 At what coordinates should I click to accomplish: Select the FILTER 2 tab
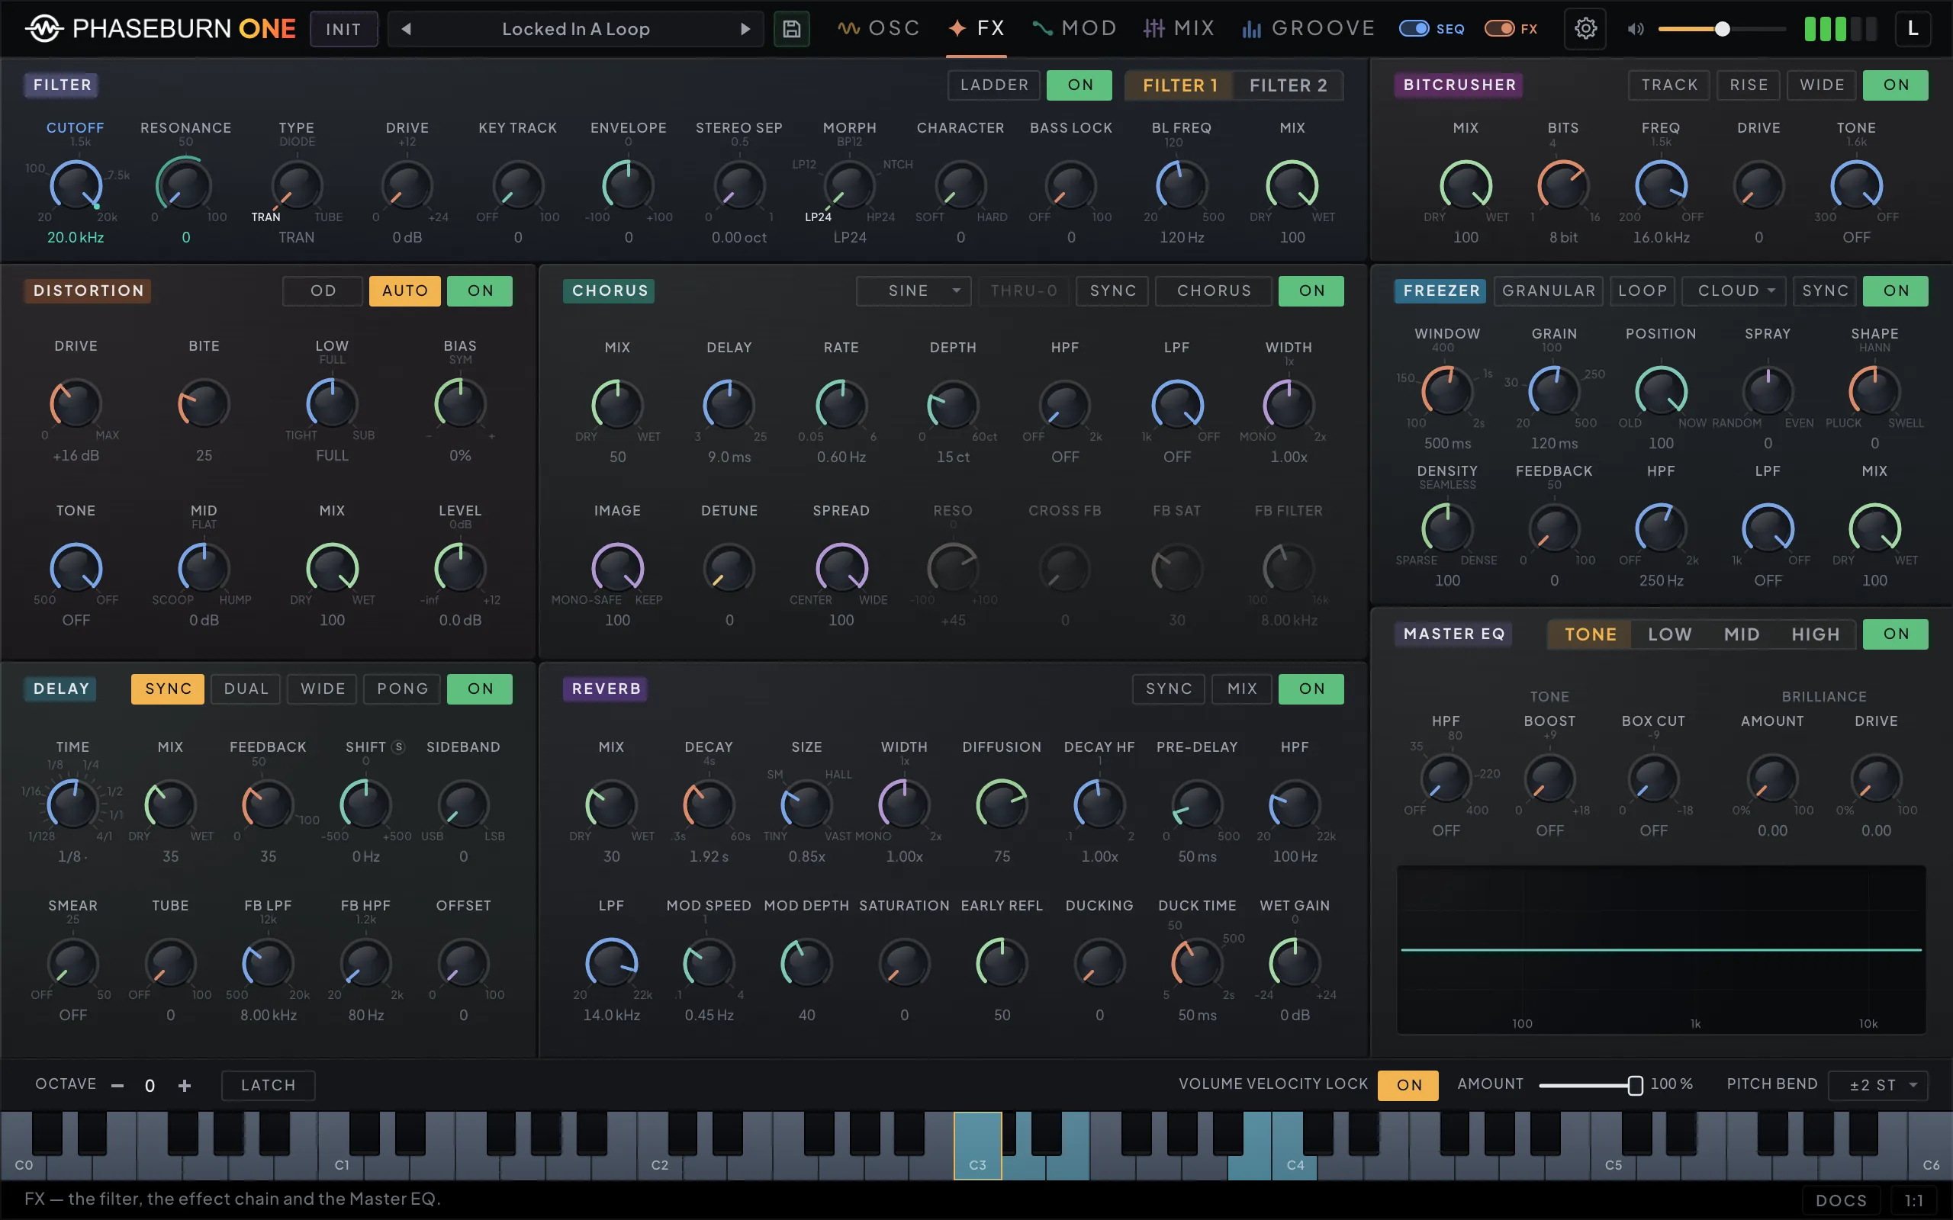[1288, 85]
